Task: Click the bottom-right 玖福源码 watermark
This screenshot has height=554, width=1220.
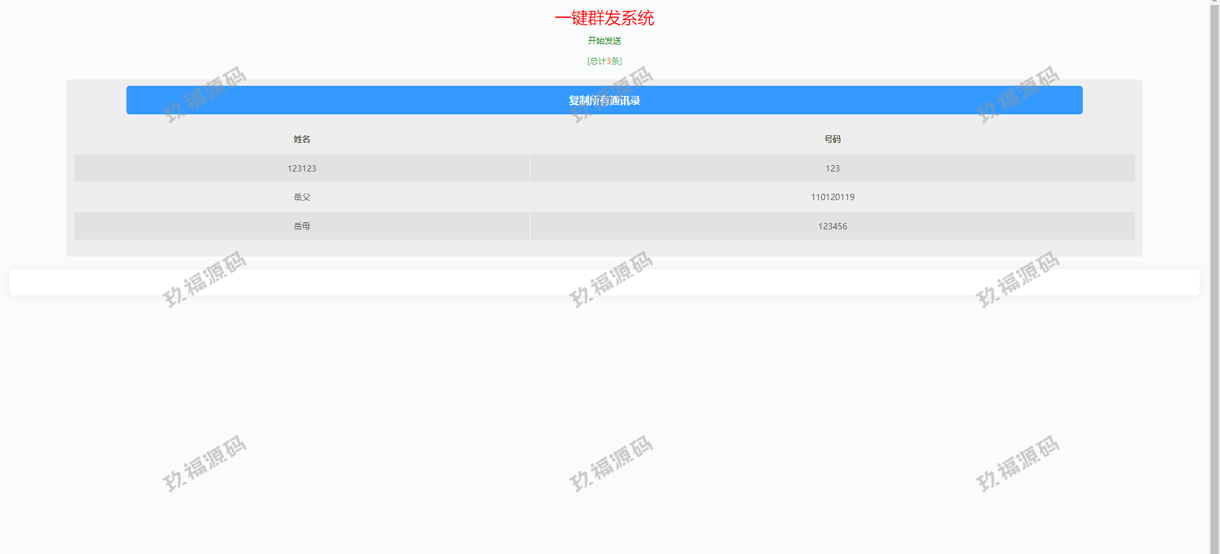Action: pyautogui.click(x=1017, y=464)
